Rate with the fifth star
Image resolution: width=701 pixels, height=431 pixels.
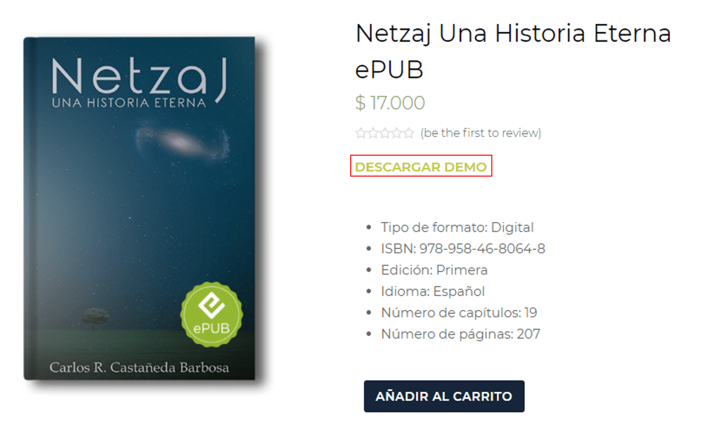point(408,133)
